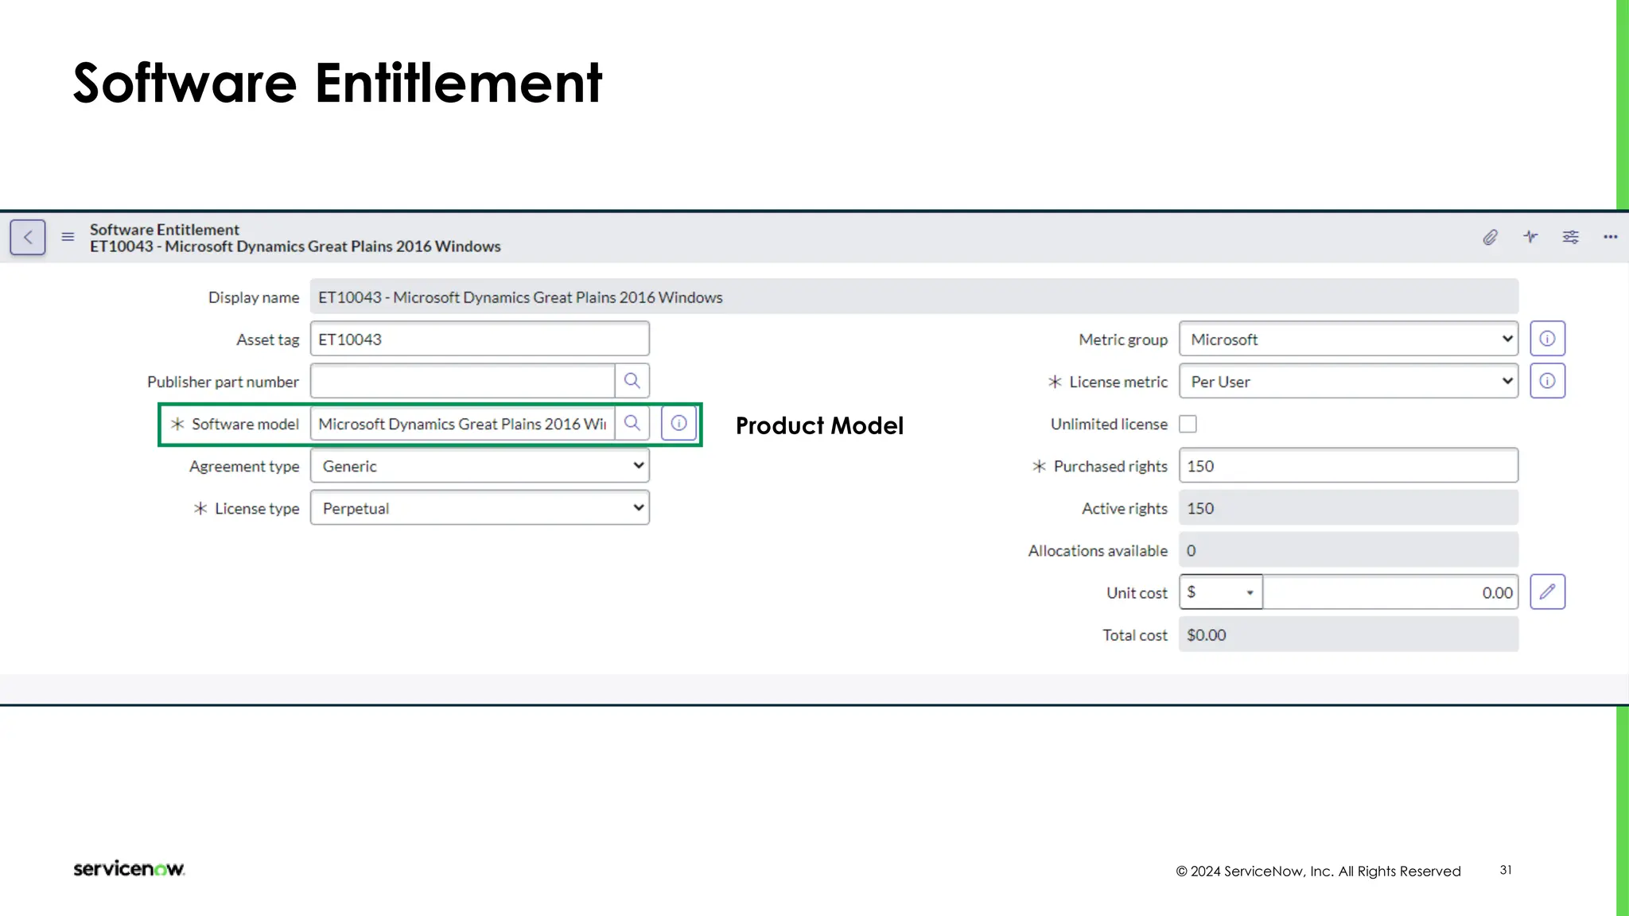
Task: Look up Software model using magnifier
Action: click(x=632, y=423)
